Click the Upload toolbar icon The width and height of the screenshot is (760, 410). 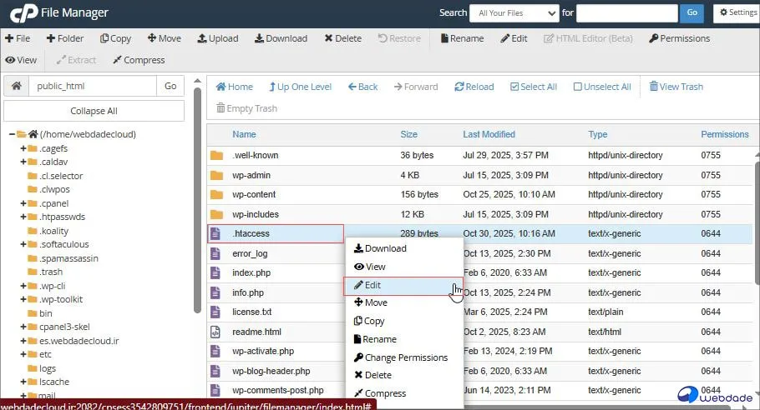pos(202,38)
